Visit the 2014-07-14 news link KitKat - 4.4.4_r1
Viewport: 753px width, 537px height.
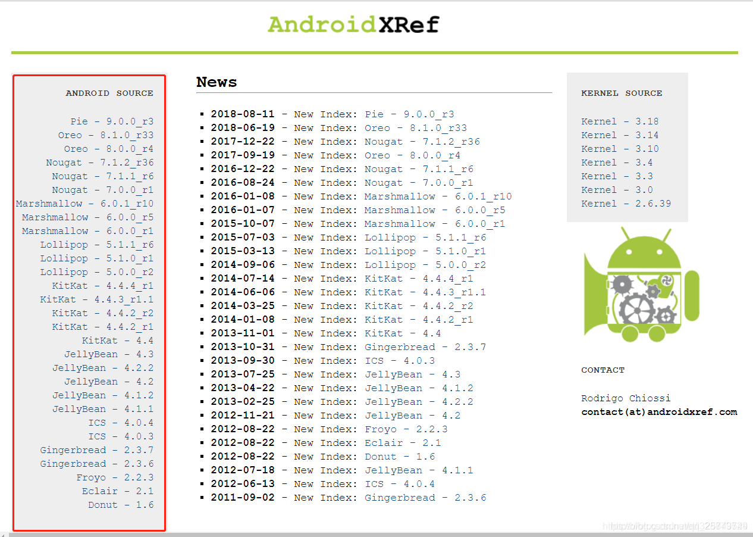[x=419, y=279]
